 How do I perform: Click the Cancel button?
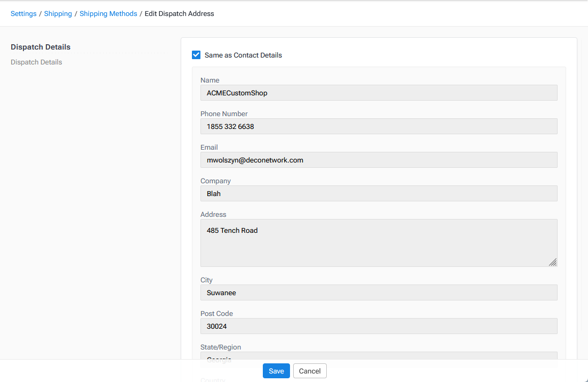pyautogui.click(x=310, y=371)
